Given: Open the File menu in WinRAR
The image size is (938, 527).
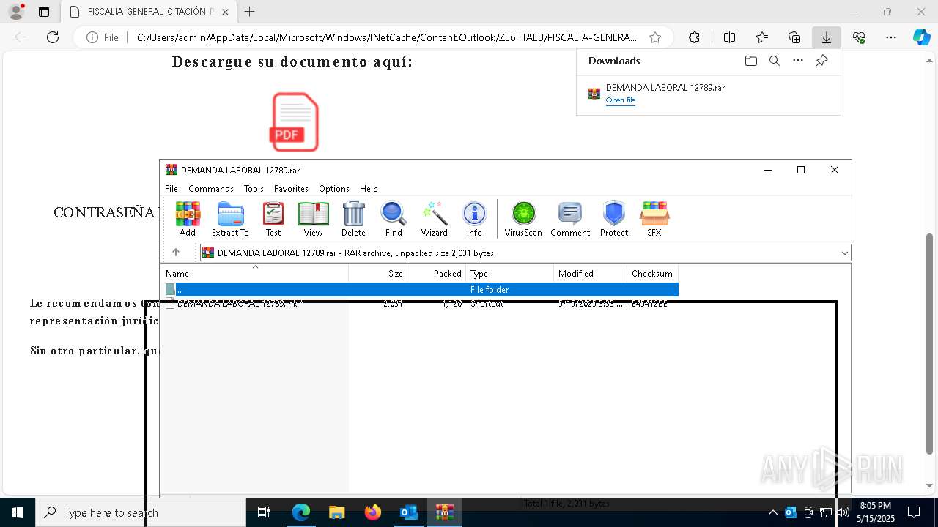Looking at the screenshot, I should [171, 188].
